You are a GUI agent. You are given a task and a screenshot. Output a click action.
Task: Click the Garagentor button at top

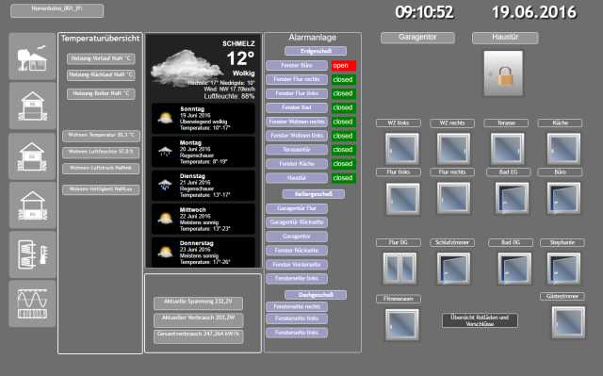[x=417, y=38]
